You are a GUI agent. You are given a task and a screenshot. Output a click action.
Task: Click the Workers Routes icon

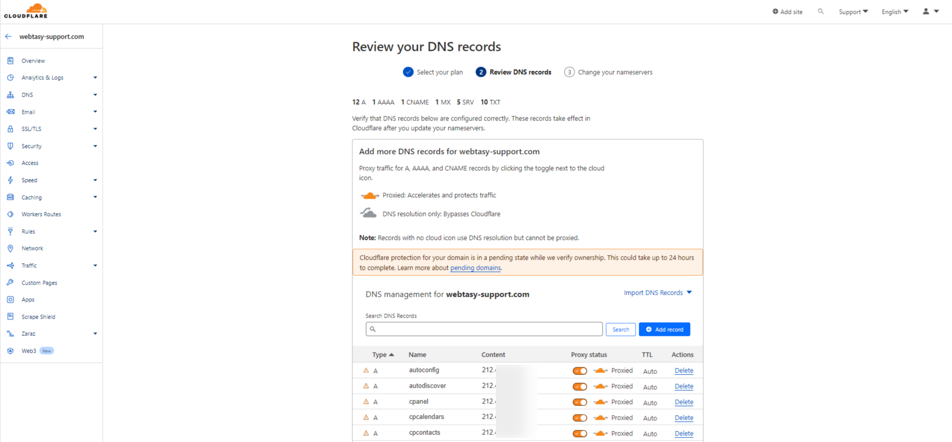[10, 214]
